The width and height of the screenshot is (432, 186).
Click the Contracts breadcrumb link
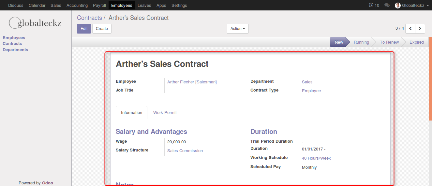point(89,18)
